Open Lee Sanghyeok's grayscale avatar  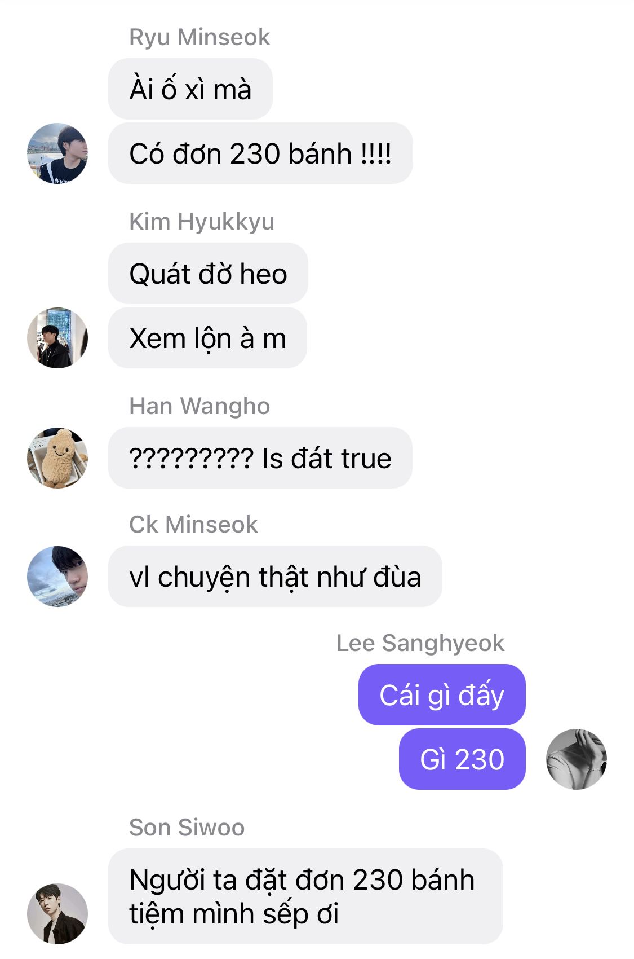[576, 759]
